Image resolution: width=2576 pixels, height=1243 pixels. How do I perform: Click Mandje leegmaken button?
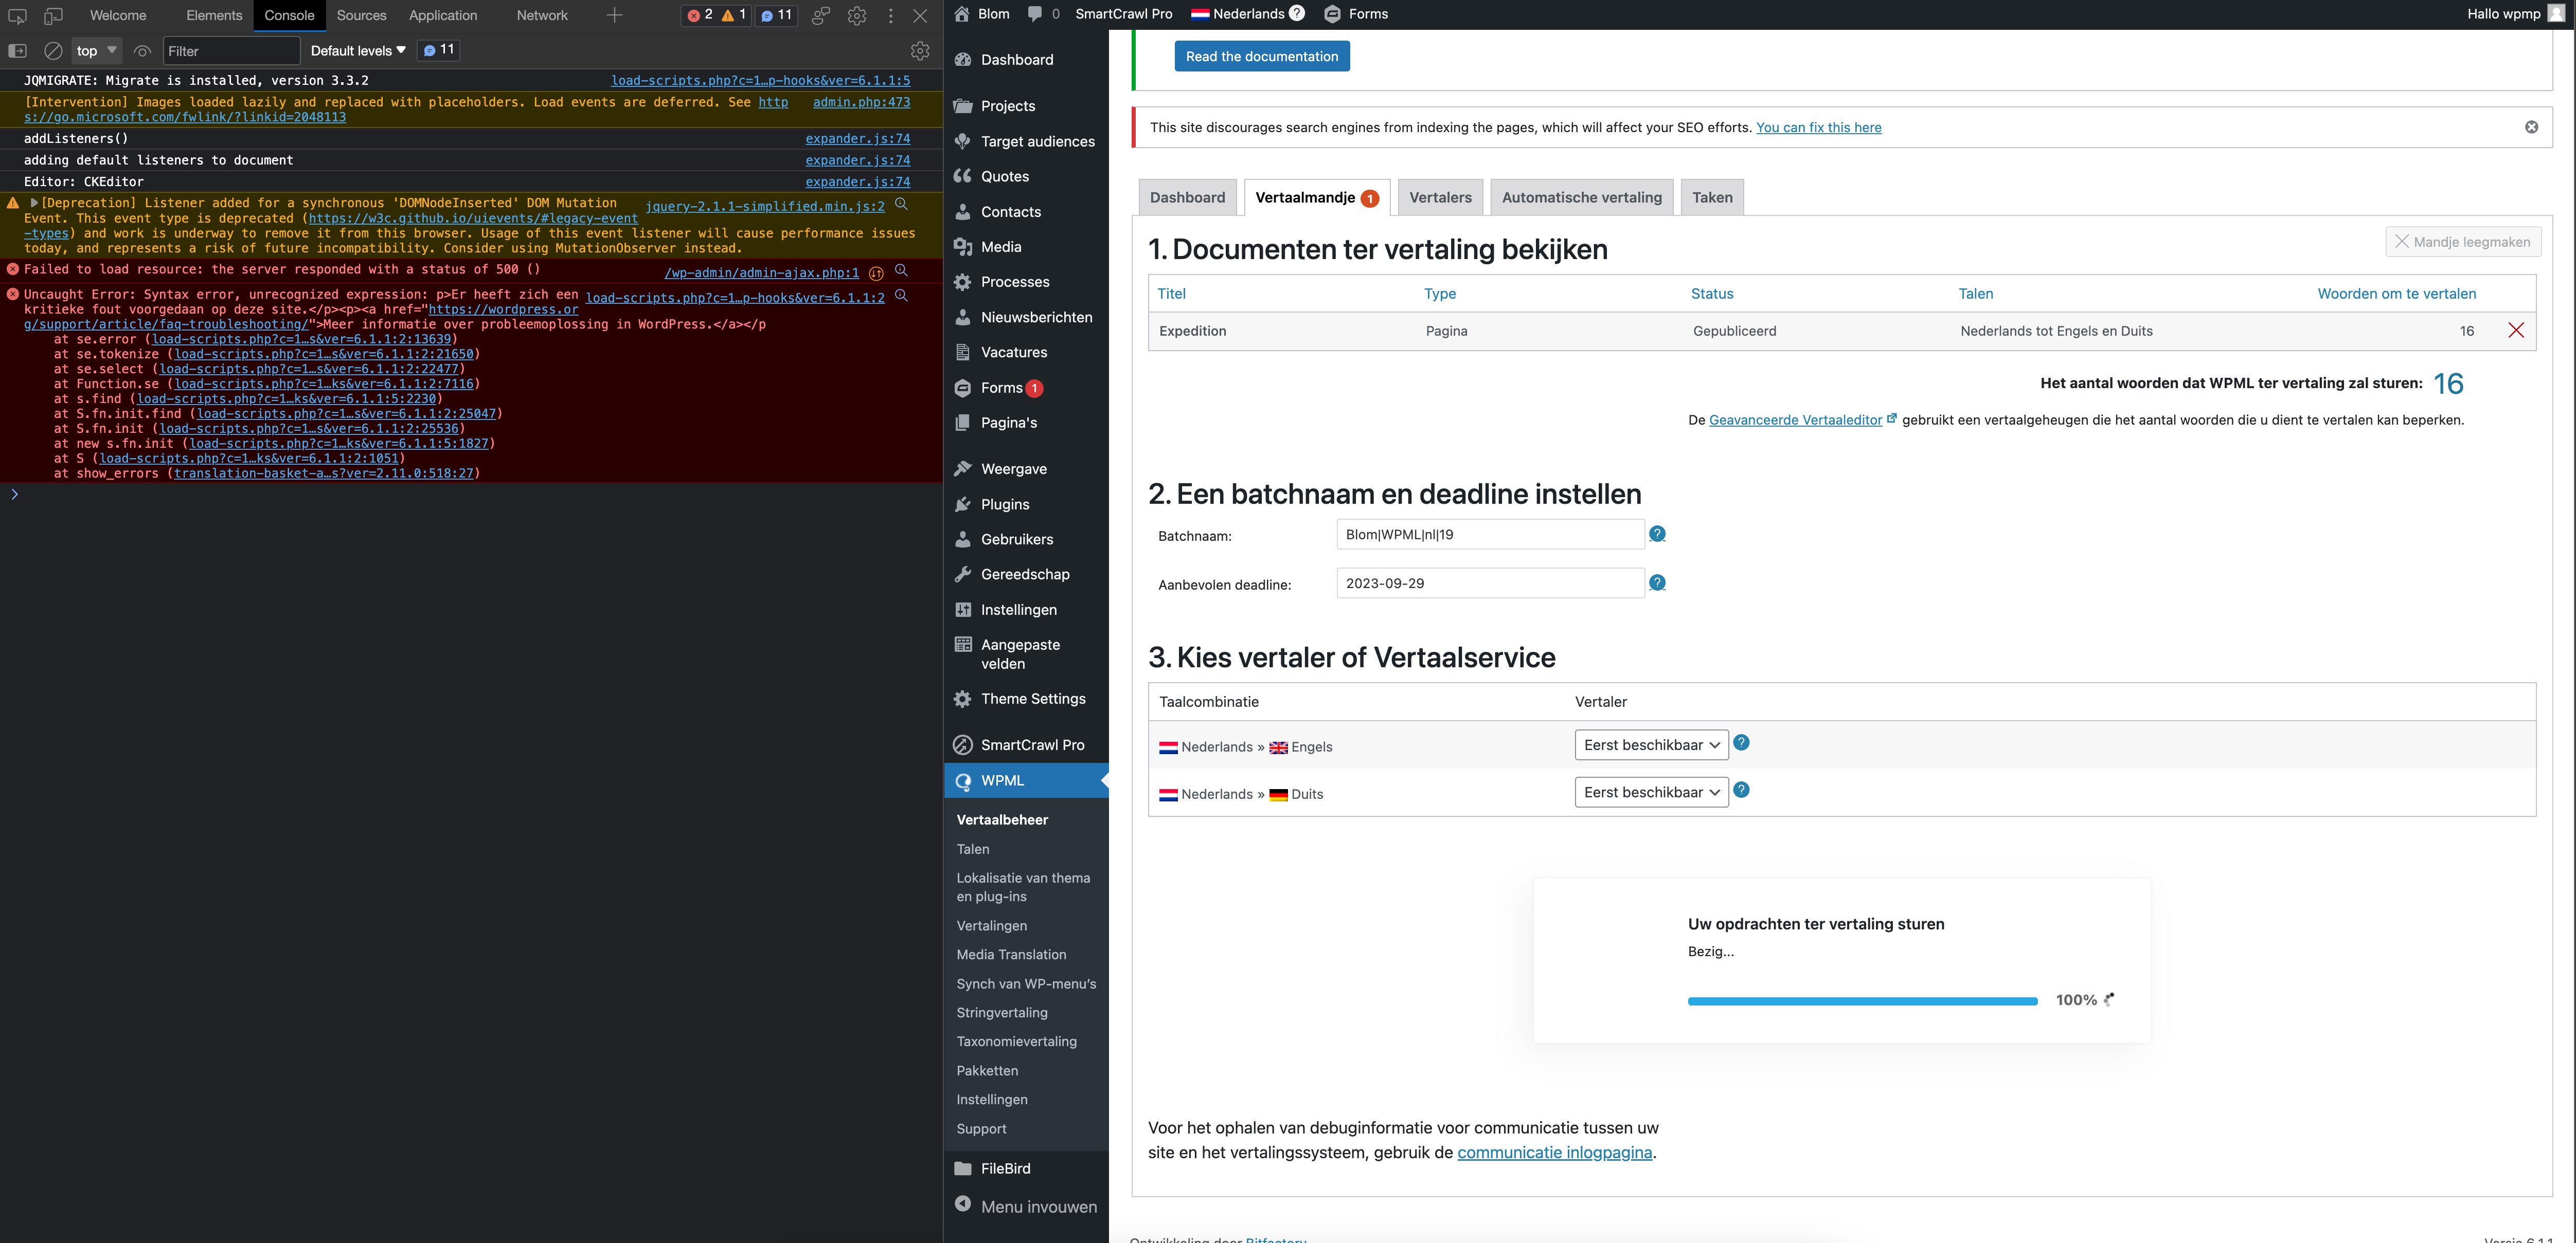coord(2463,242)
